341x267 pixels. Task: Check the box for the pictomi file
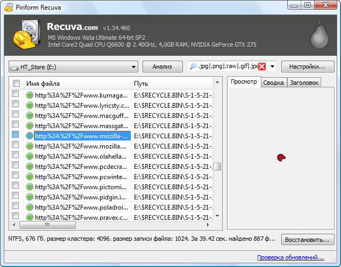point(16,186)
